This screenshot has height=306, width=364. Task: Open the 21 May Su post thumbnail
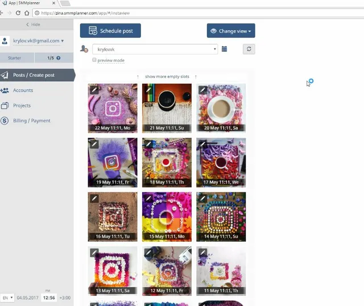click(167, 108)
